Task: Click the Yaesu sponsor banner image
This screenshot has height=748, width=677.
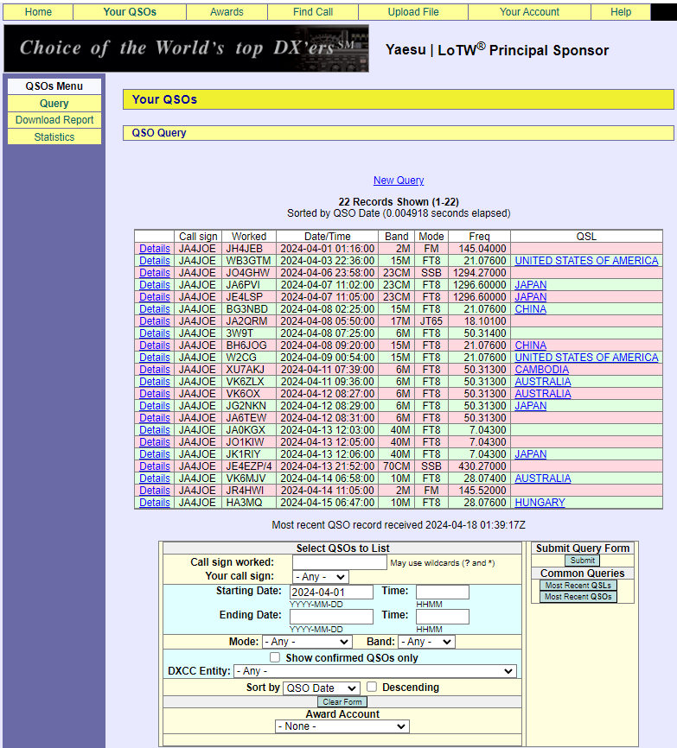Action: click(186, 48)
